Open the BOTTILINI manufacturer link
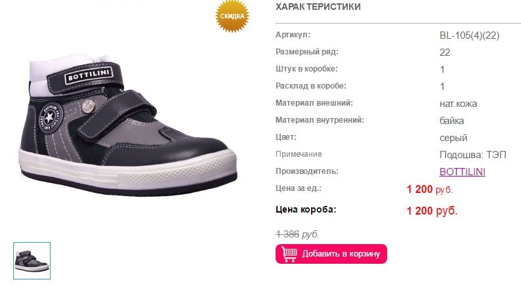 462,172
